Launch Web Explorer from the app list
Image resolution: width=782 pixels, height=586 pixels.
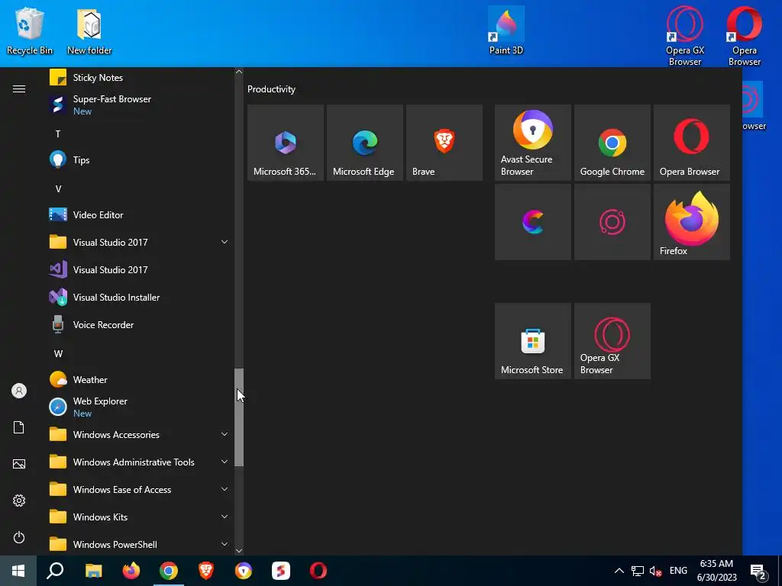(x=139, y=407)
